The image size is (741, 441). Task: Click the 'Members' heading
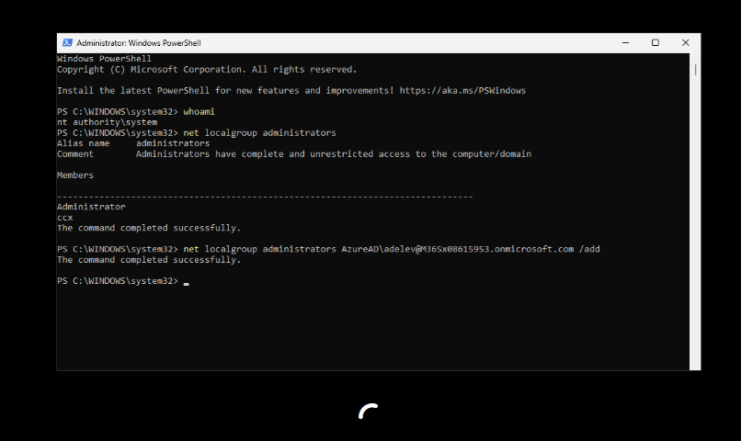tap(74, 175)
